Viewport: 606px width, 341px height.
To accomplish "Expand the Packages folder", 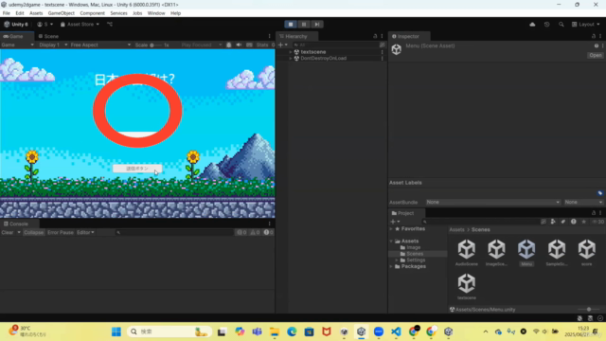I will (x=391, y=266).
